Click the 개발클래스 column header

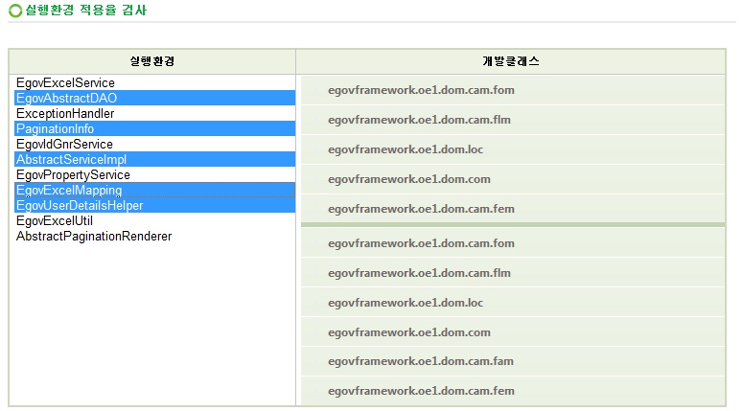click(x=510, y=61)
